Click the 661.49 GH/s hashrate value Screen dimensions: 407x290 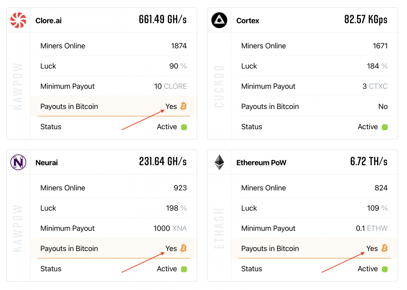162,19
